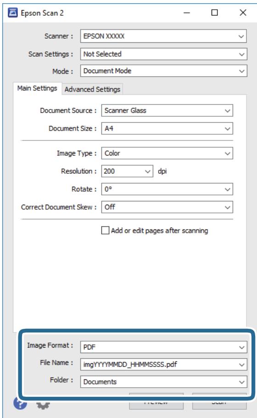
Task: Open the Resolution 200 dpi combo box
Action: pos(127,171)
